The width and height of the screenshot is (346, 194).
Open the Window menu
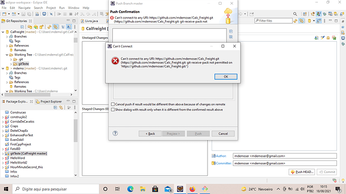pyautogui.click(x=74, y=8)
